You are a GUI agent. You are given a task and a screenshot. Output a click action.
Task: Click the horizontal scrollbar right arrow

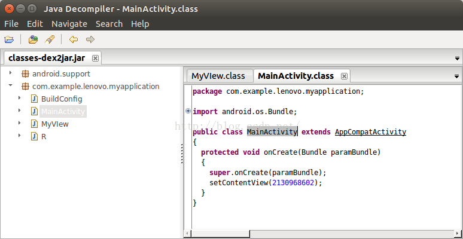click(458, 234)
